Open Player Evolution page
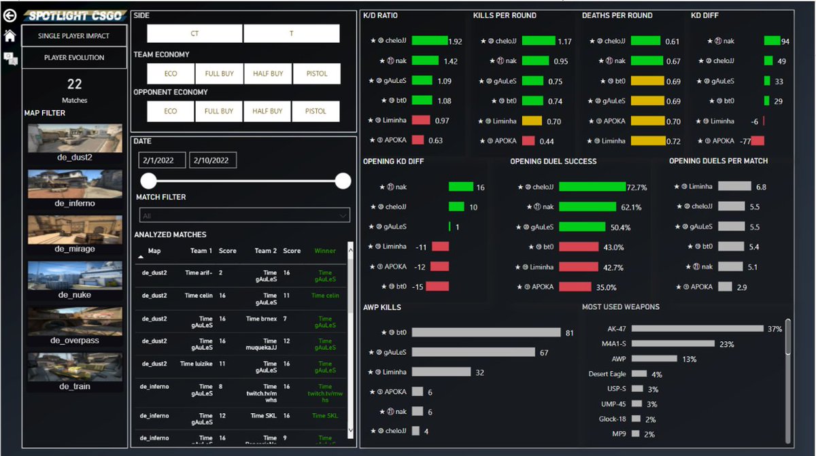Viewport: 816px width, 456px height. (74, 58)
